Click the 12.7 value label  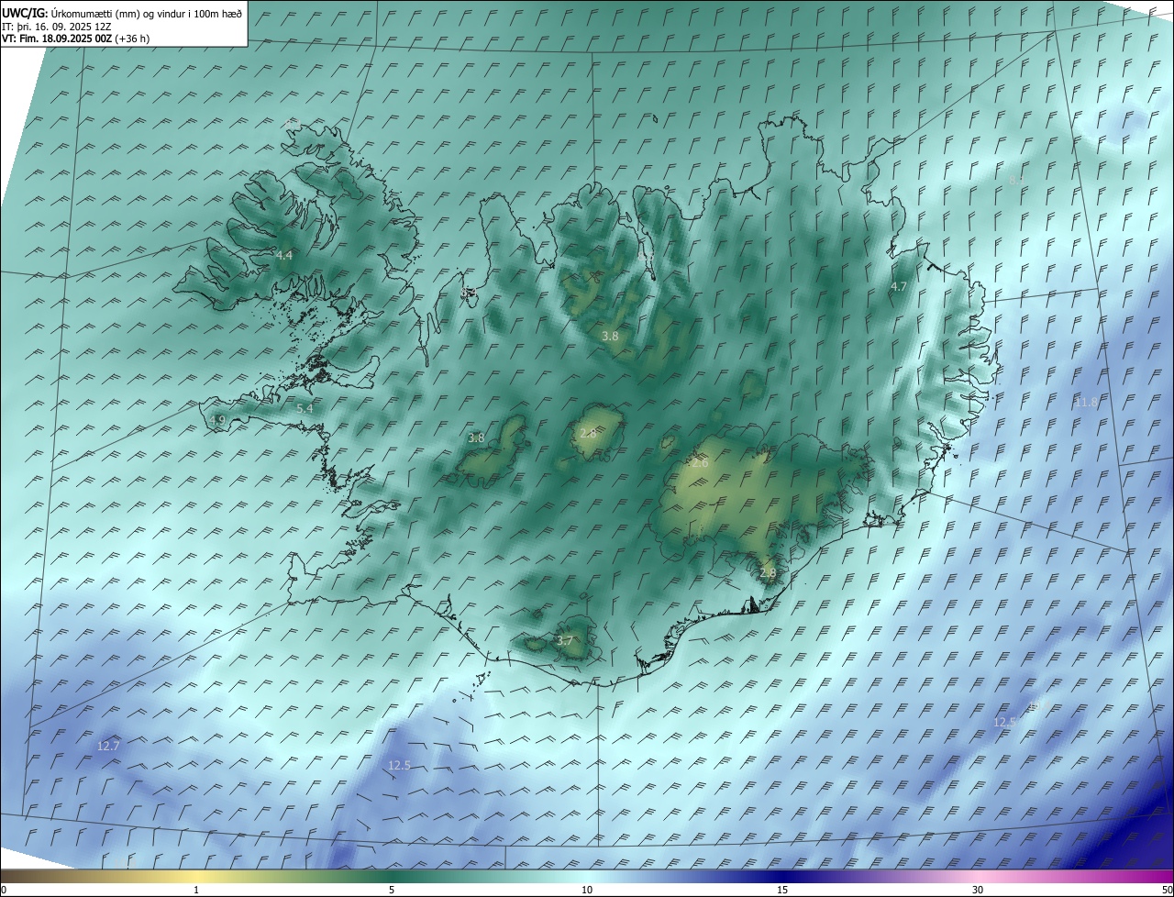click(108, 747)
